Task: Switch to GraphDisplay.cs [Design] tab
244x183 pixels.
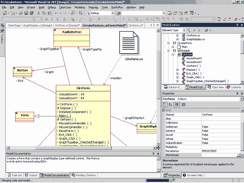Action: click(x=38, y=25)
